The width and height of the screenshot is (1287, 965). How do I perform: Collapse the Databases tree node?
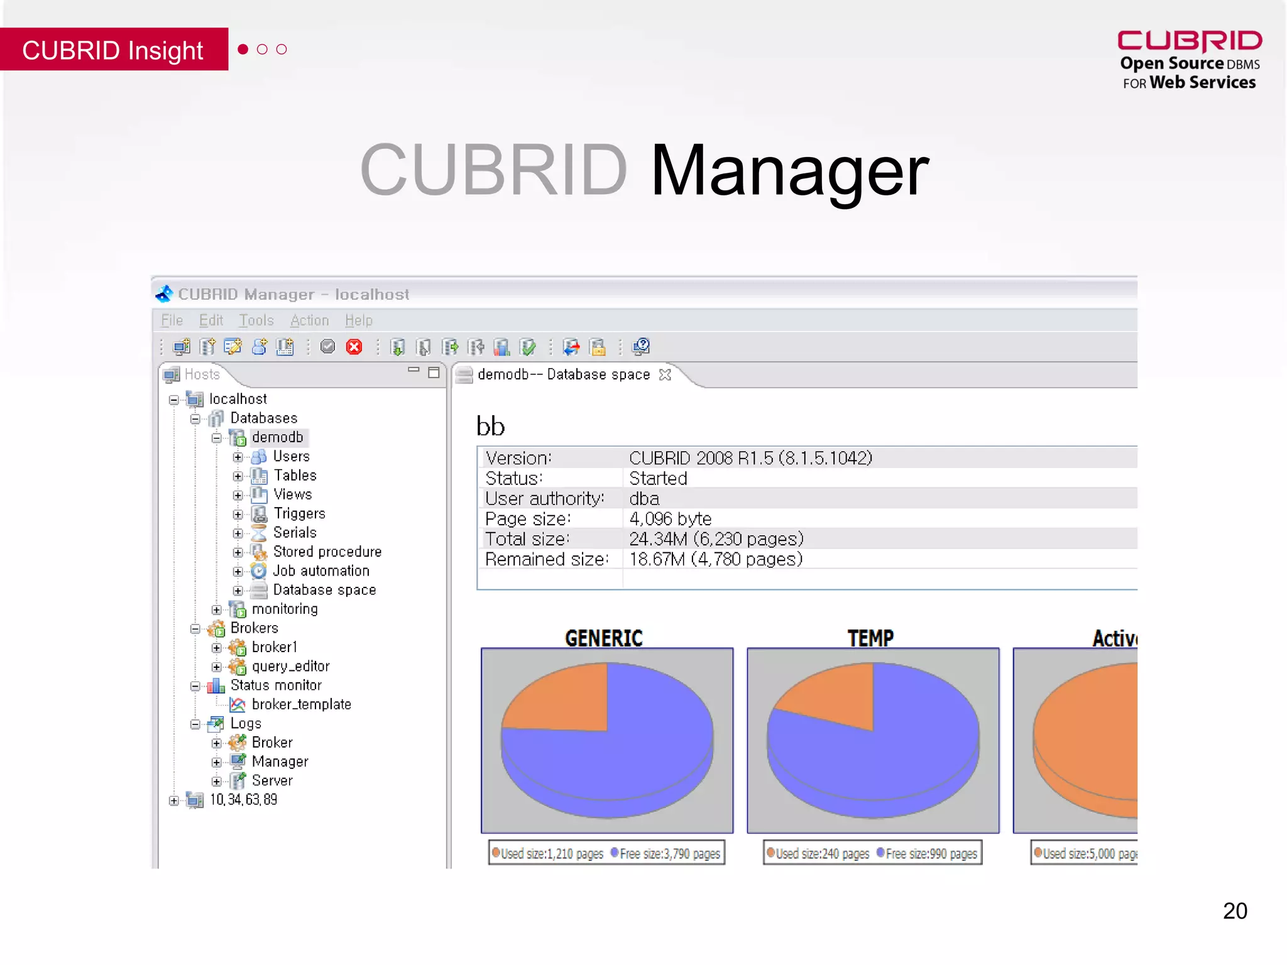point(195,419)
